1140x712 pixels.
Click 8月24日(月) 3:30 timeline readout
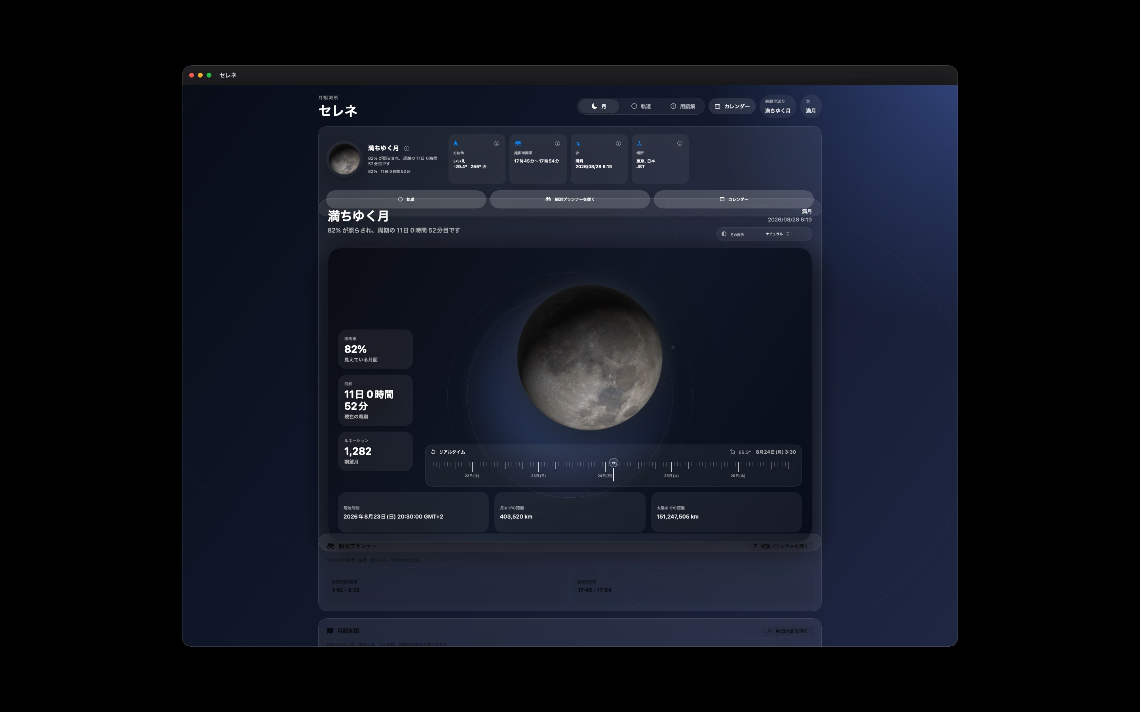(x=776, y=452)
